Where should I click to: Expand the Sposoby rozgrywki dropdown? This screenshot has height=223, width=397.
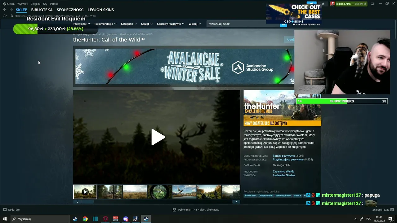[171, 24]
